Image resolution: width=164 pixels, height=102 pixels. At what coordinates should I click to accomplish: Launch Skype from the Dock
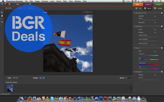[x=52, y=98]
